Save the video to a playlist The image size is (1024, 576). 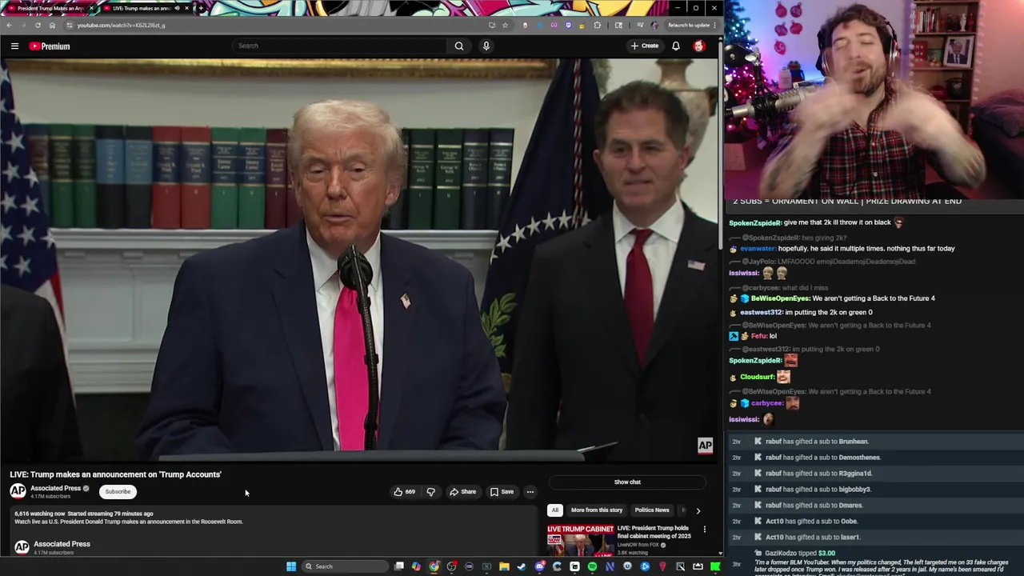[x=502, y=492]
